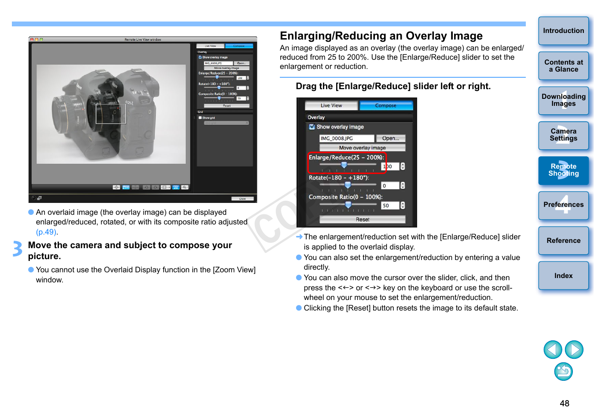
Task: Go to the next page arrow
Action: [x=574, y=350]
